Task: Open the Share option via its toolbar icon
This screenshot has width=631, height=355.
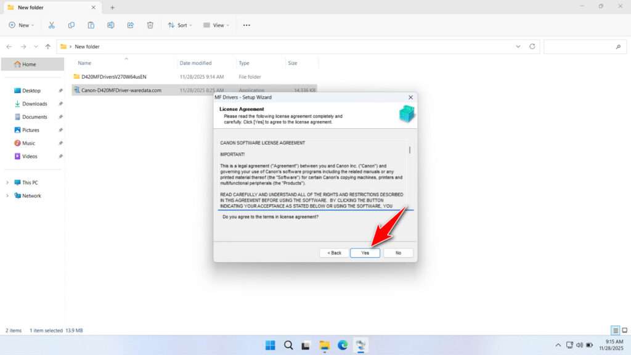Action: 130,25
